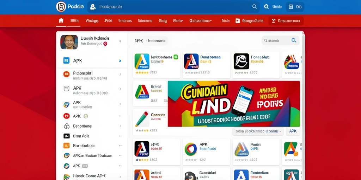Open the Gione dropdown below the banner

click(x=258, y=131)
